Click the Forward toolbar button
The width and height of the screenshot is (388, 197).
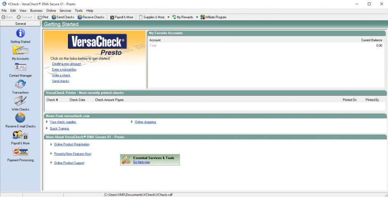click(x=24, y=17)
